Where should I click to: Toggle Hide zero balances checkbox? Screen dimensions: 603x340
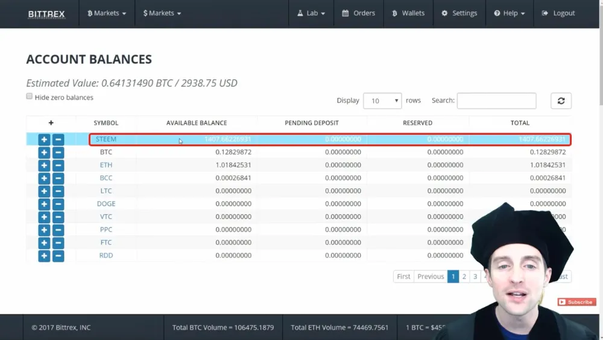29,96
